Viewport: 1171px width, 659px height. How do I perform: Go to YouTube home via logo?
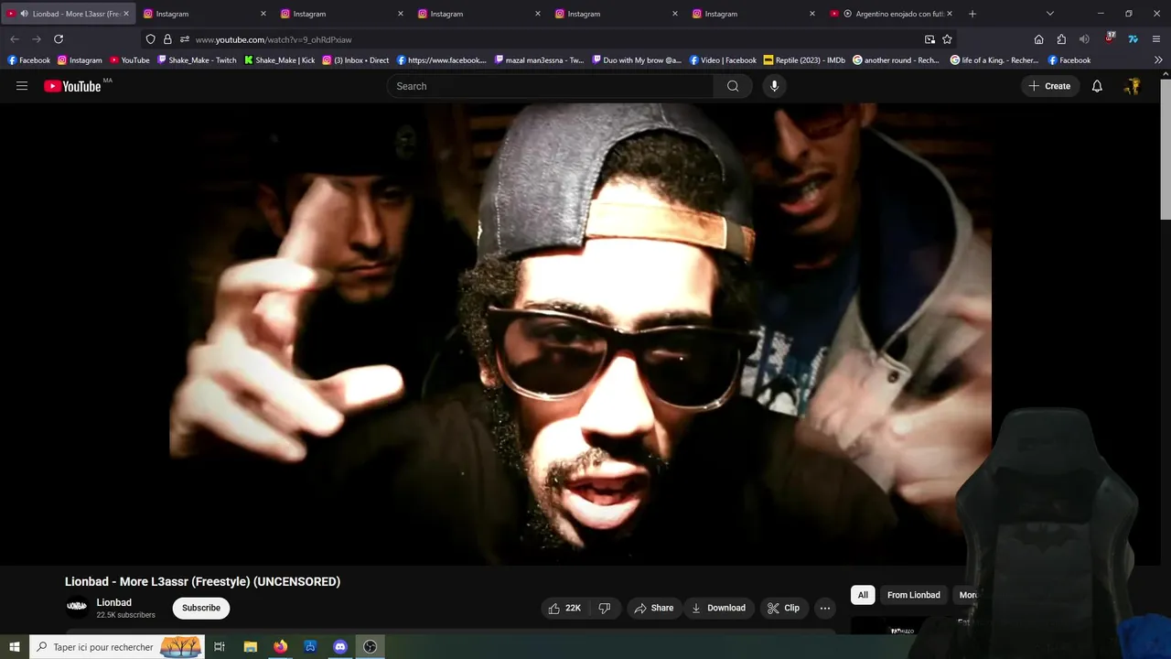point(72,86)
